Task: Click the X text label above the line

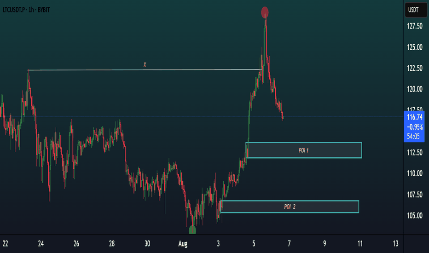Action: point(145,65)
